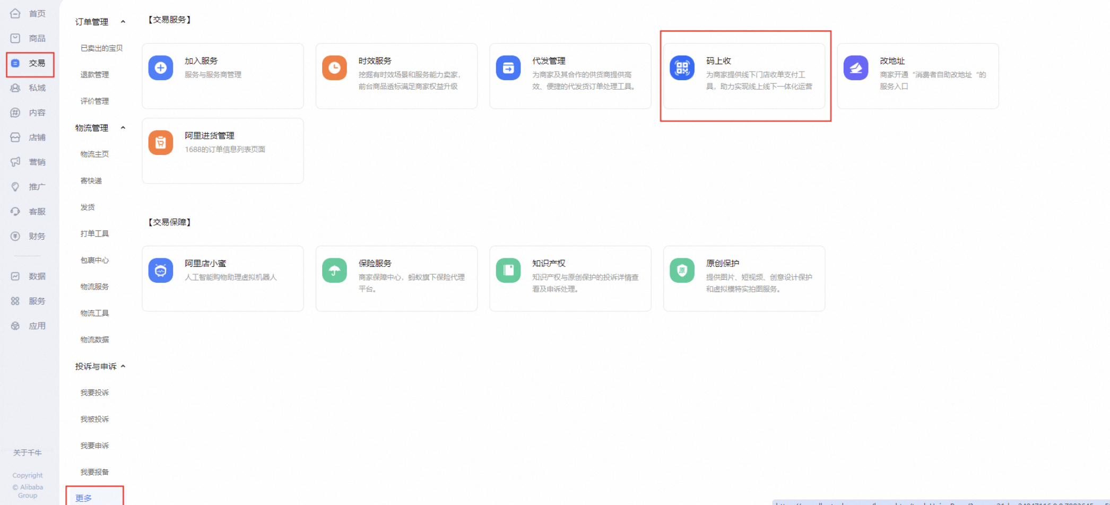Image resolution: width=1110 pixels, height=505 pixels.
Task: Open the 推广 promotion icon
Action: [15, 186]
